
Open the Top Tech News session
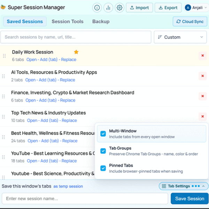(32, 121)
